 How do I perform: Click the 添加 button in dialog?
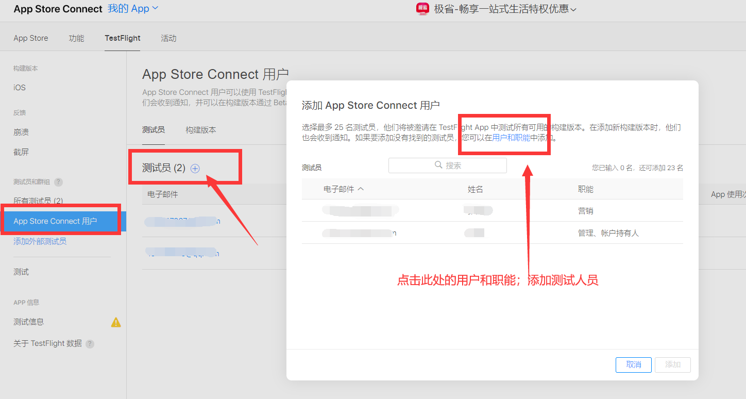pos(673,364)
